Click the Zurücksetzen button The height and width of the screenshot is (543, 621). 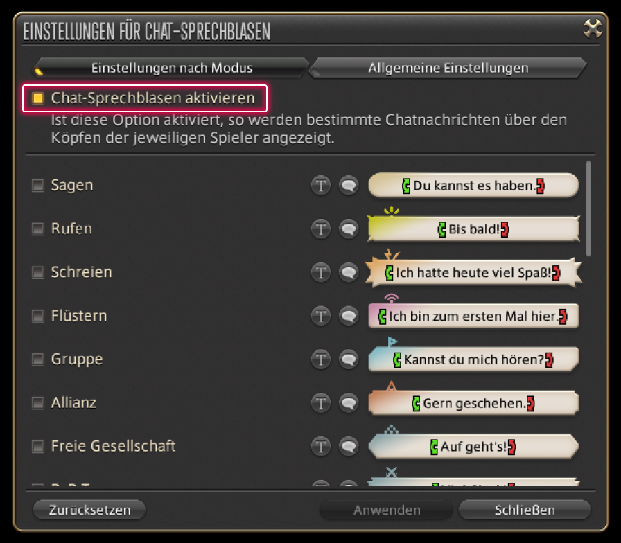89,510
